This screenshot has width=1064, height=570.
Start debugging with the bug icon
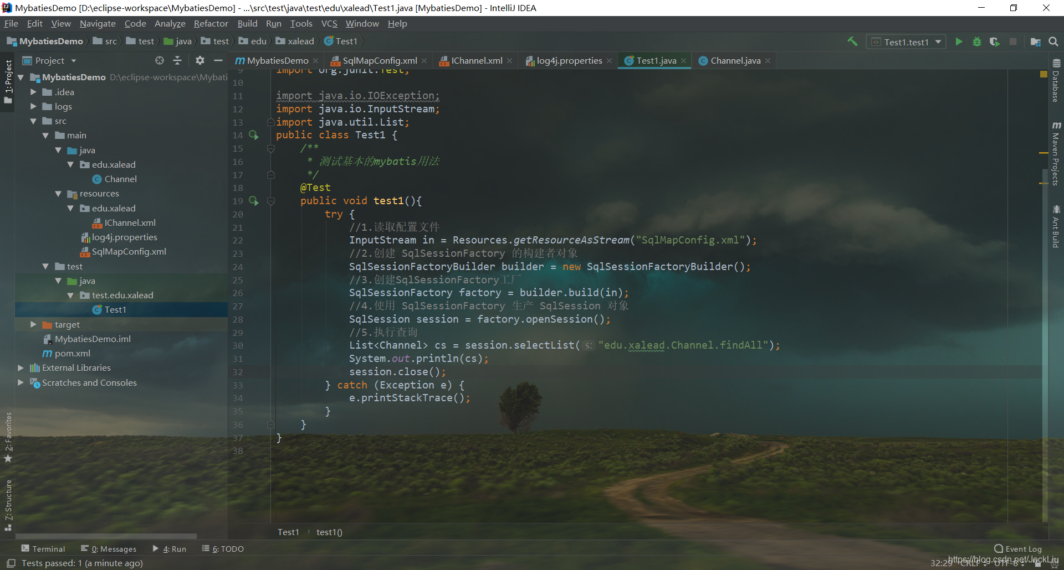click(977, 42)
